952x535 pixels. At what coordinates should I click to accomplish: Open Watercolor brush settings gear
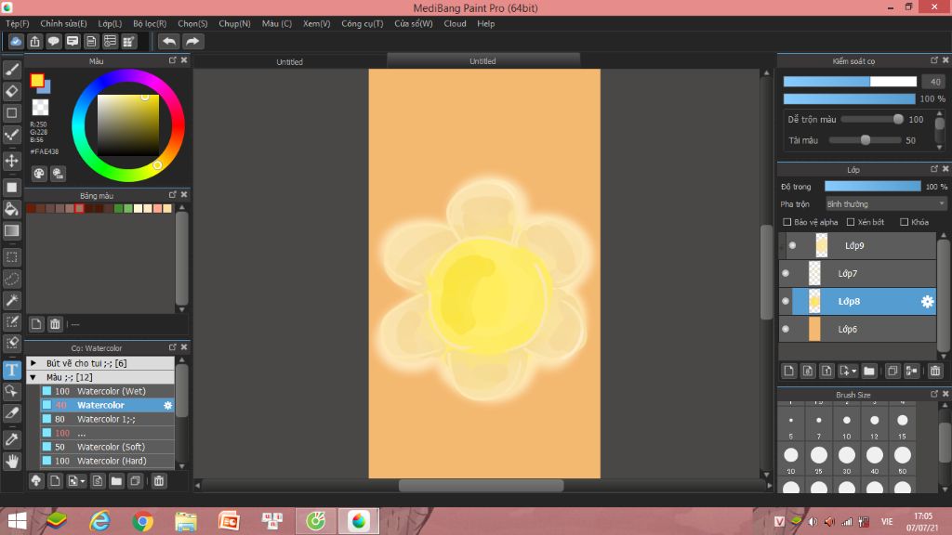point(167,405)
